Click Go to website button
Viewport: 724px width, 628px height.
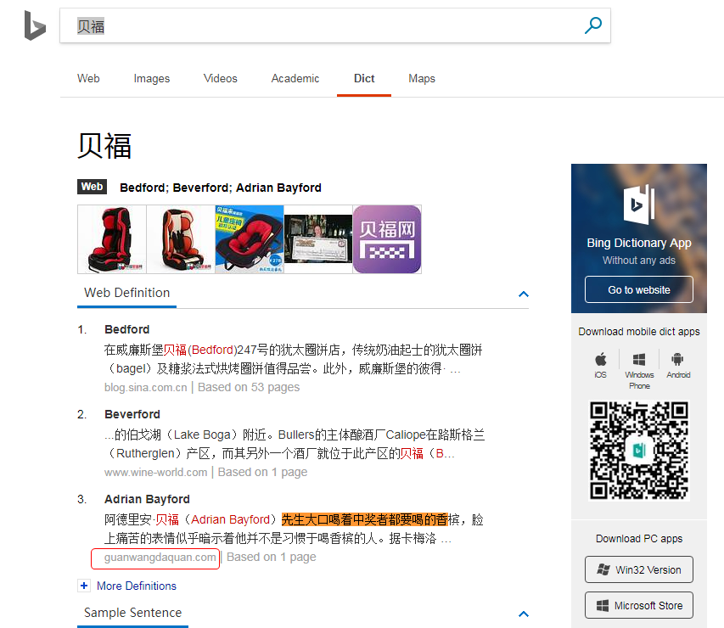coord(638,290)
